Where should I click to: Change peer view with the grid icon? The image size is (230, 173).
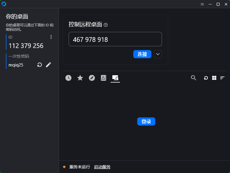[x=214, y=78]
